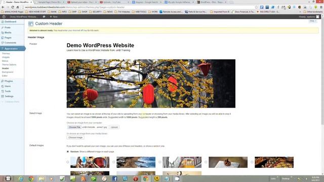Choose the pine cone header thumbnail

coord(228,162)
